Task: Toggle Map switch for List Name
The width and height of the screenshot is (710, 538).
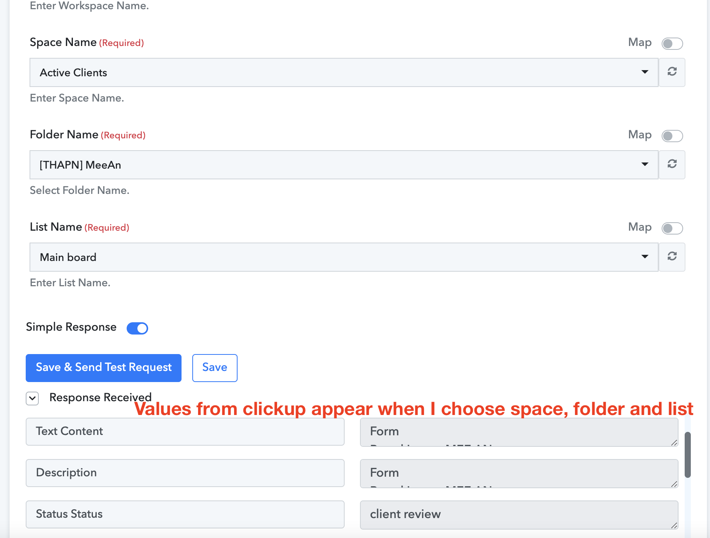Action: click(x=672, y=228)
